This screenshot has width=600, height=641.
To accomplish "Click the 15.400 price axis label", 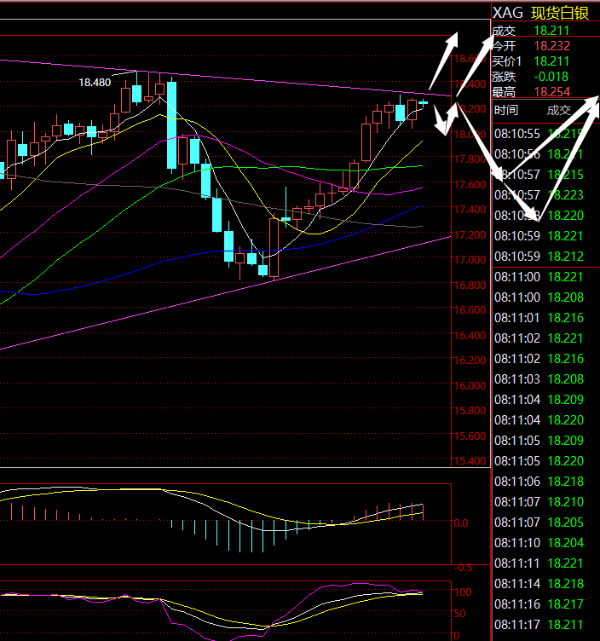I will point(470,461).
